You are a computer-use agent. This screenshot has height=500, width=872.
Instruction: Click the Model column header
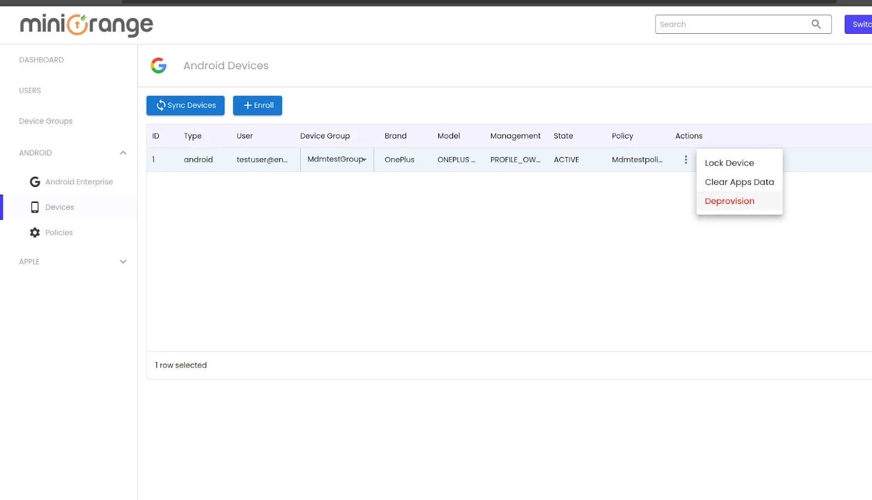coord(449,136)
